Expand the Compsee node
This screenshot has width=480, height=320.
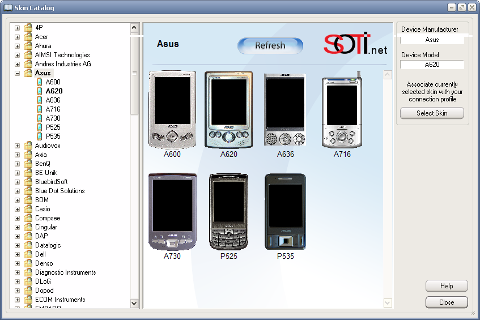click(17, 218)
